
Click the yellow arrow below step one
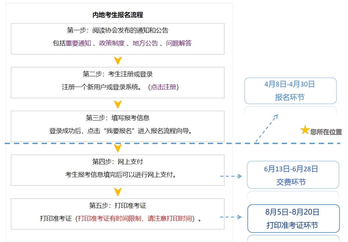tap(118, 61)
